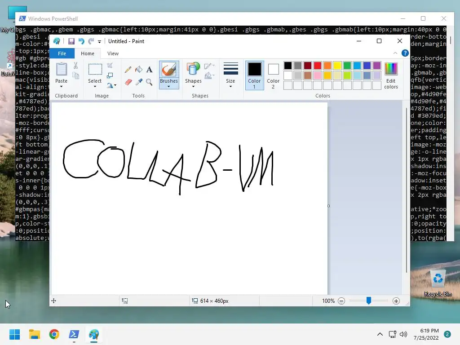This screenshot has height=345, width=460.
Task: Select the Pencil tool in Paint
Action: tap(128, 70)
